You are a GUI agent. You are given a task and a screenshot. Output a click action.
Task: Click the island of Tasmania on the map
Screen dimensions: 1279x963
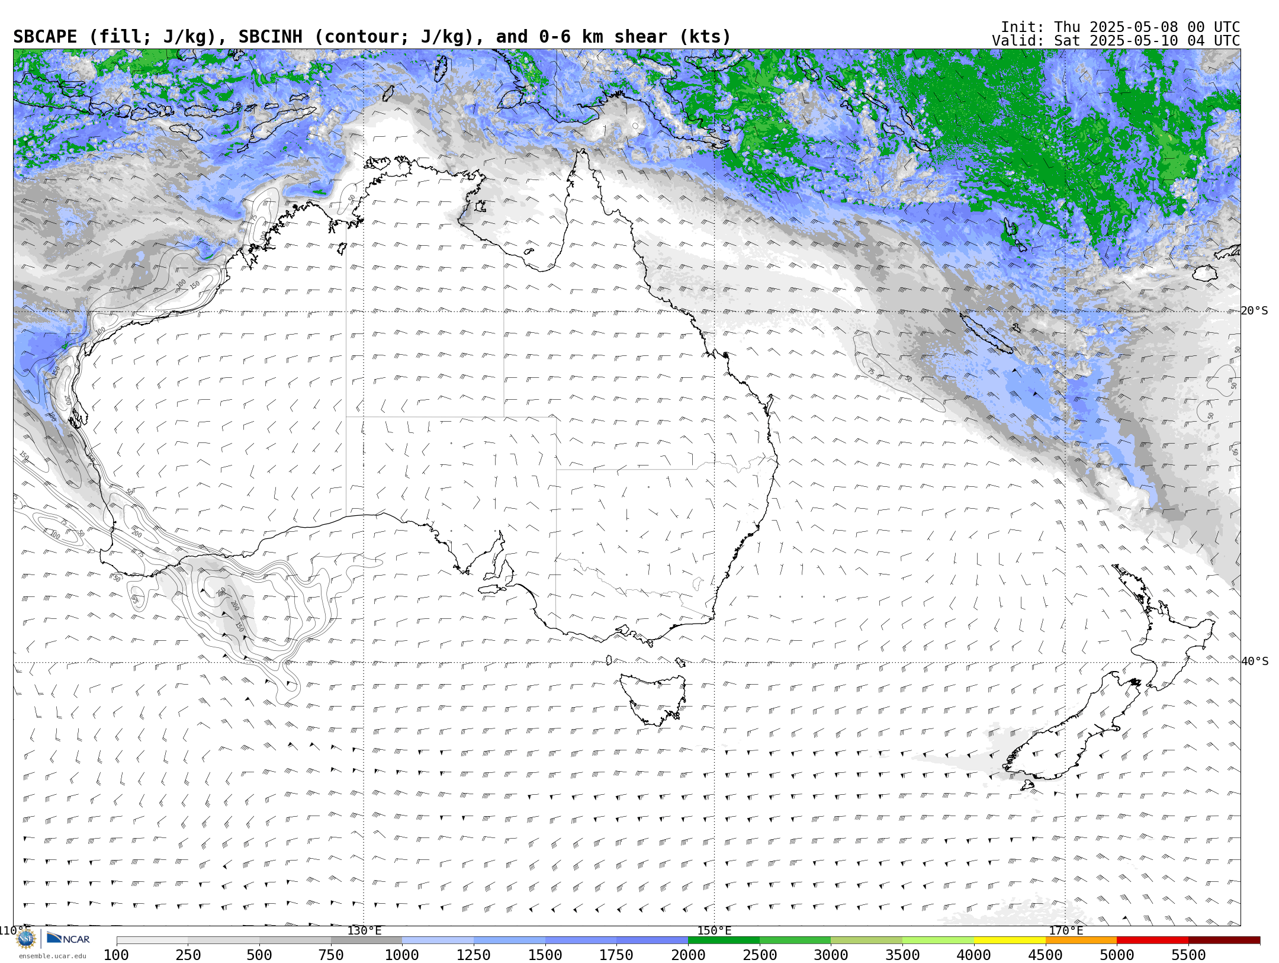pos(654,699)
